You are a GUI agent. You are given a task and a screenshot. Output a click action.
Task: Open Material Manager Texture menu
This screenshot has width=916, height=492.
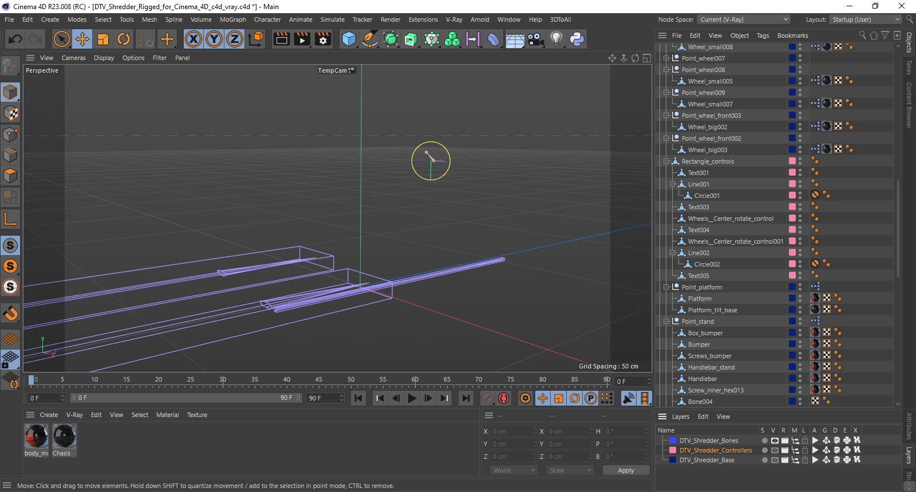(x=197, y=415)
